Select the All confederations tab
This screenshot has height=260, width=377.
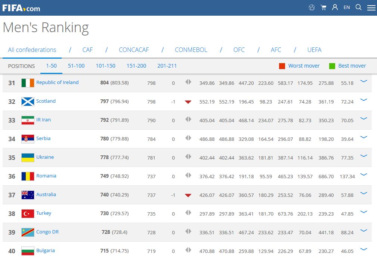[x=32, y=50]
